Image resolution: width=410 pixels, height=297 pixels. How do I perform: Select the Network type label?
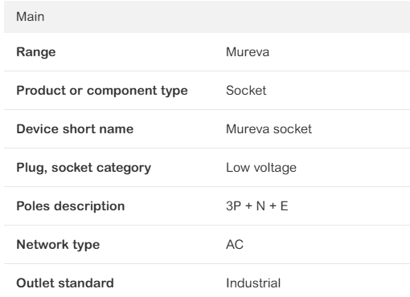click(58, 245)
